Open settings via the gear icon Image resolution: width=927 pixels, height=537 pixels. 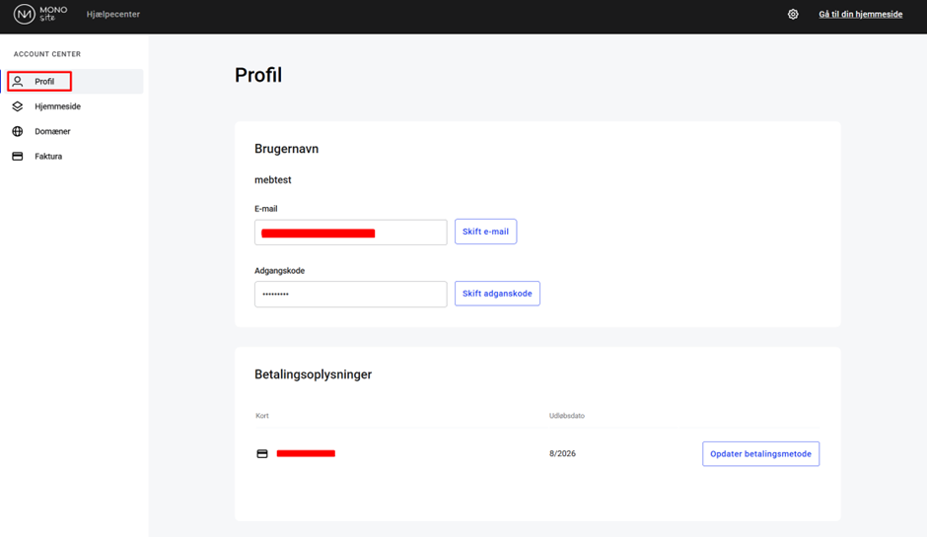point(793,15)
